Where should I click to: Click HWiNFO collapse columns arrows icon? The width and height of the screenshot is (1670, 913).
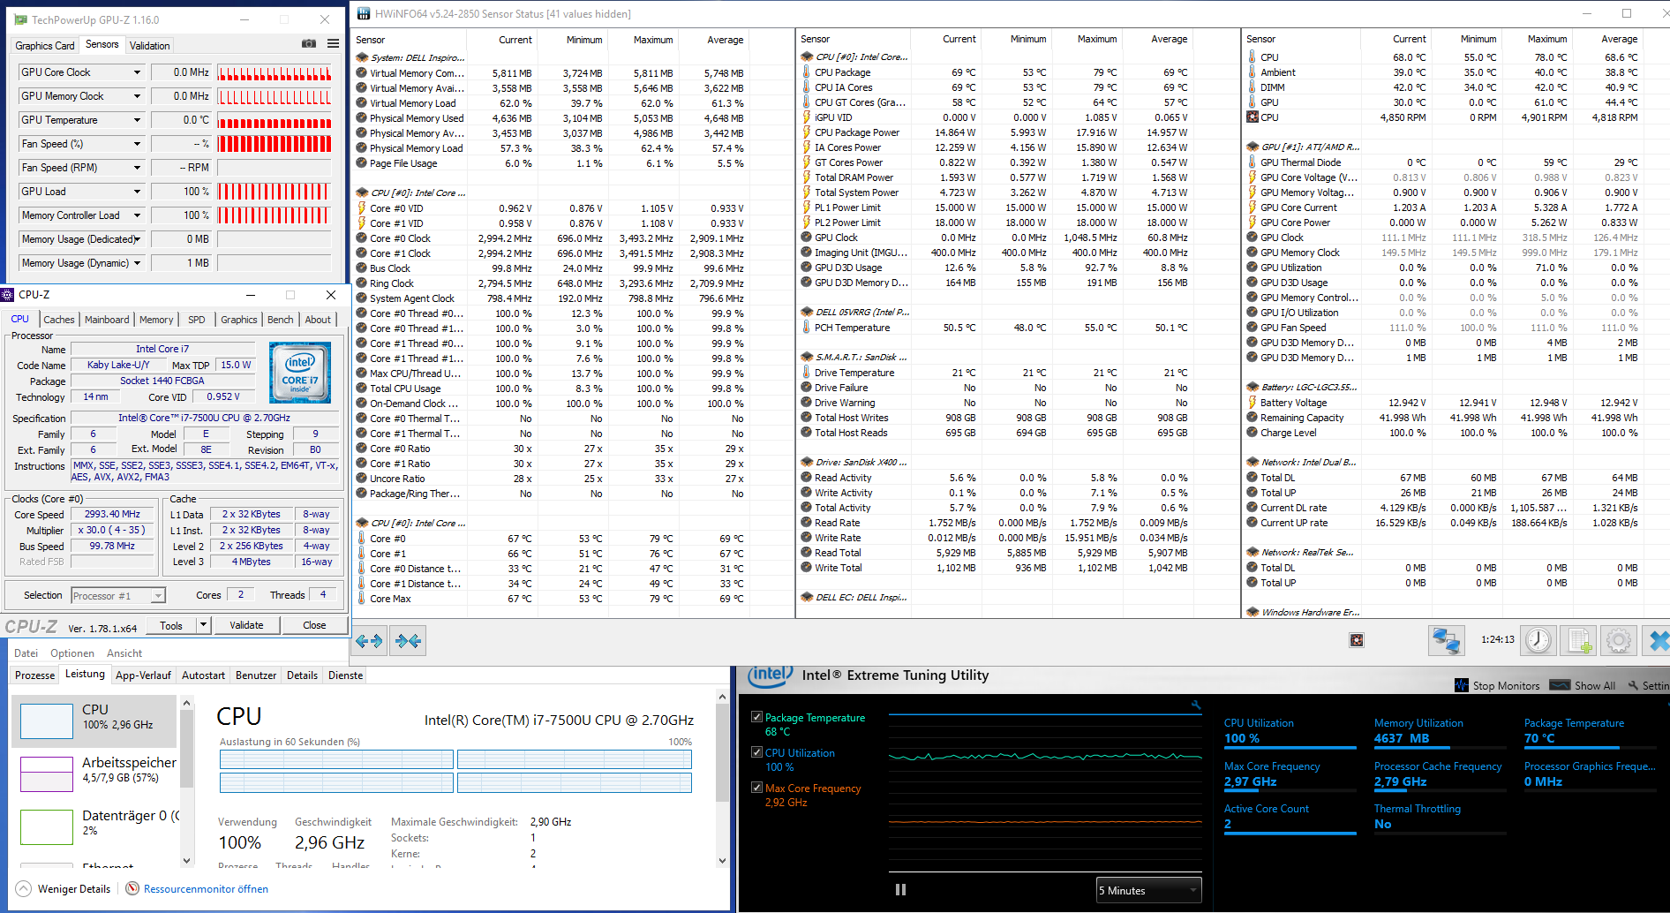pyautogui.click(x=409, y=641)
